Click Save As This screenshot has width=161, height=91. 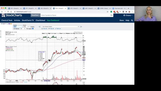pyautogui.click(x=45, y=29)
